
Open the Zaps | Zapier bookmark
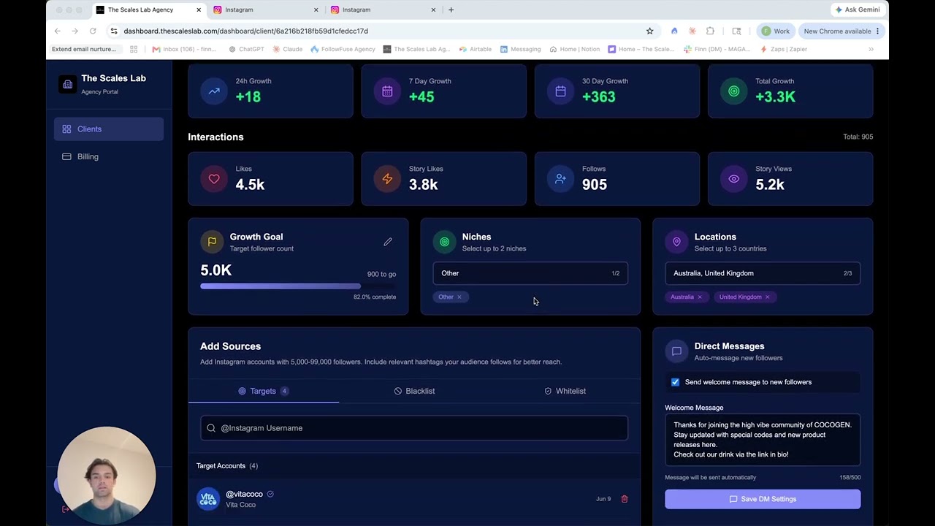coord(784,49)
